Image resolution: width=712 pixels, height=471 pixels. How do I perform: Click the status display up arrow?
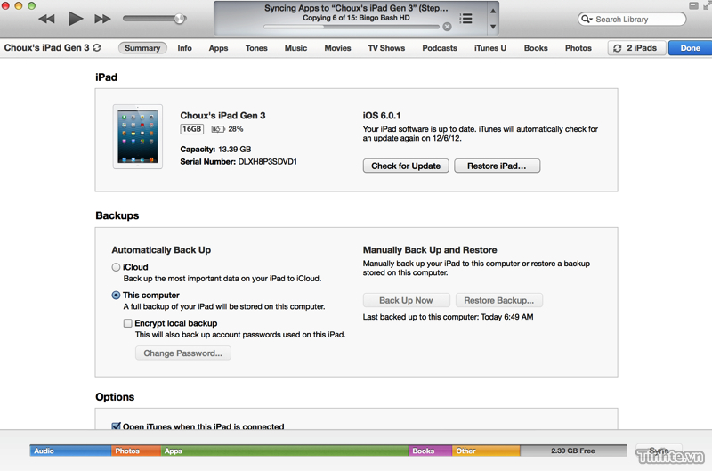[x=493, y=11]
